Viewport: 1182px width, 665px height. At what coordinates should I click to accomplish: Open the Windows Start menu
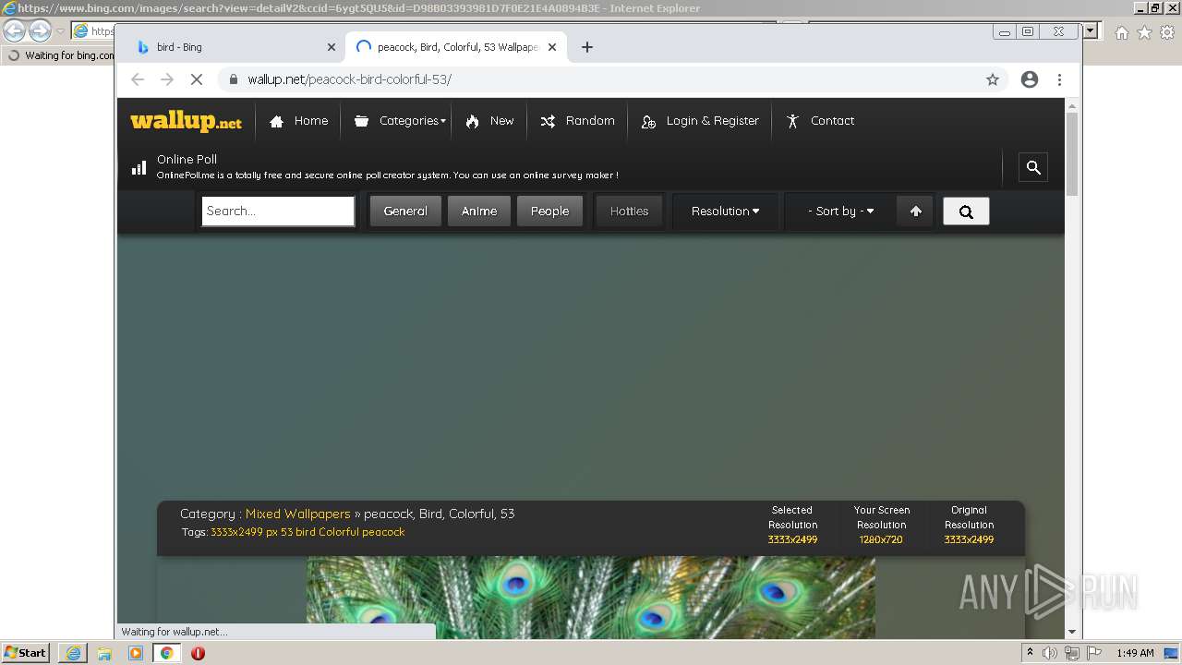click(25, 652)
